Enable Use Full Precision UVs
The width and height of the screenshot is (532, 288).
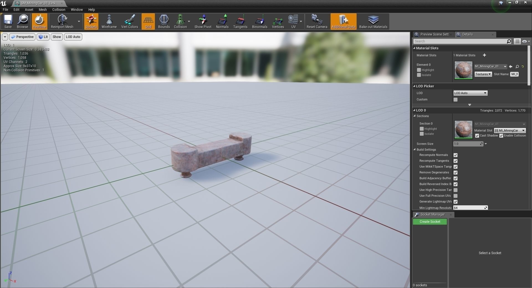[x=456, y=196]
